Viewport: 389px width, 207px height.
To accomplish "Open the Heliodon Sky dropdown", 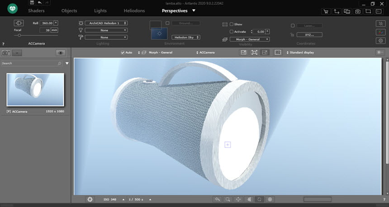I will [186, 37].
